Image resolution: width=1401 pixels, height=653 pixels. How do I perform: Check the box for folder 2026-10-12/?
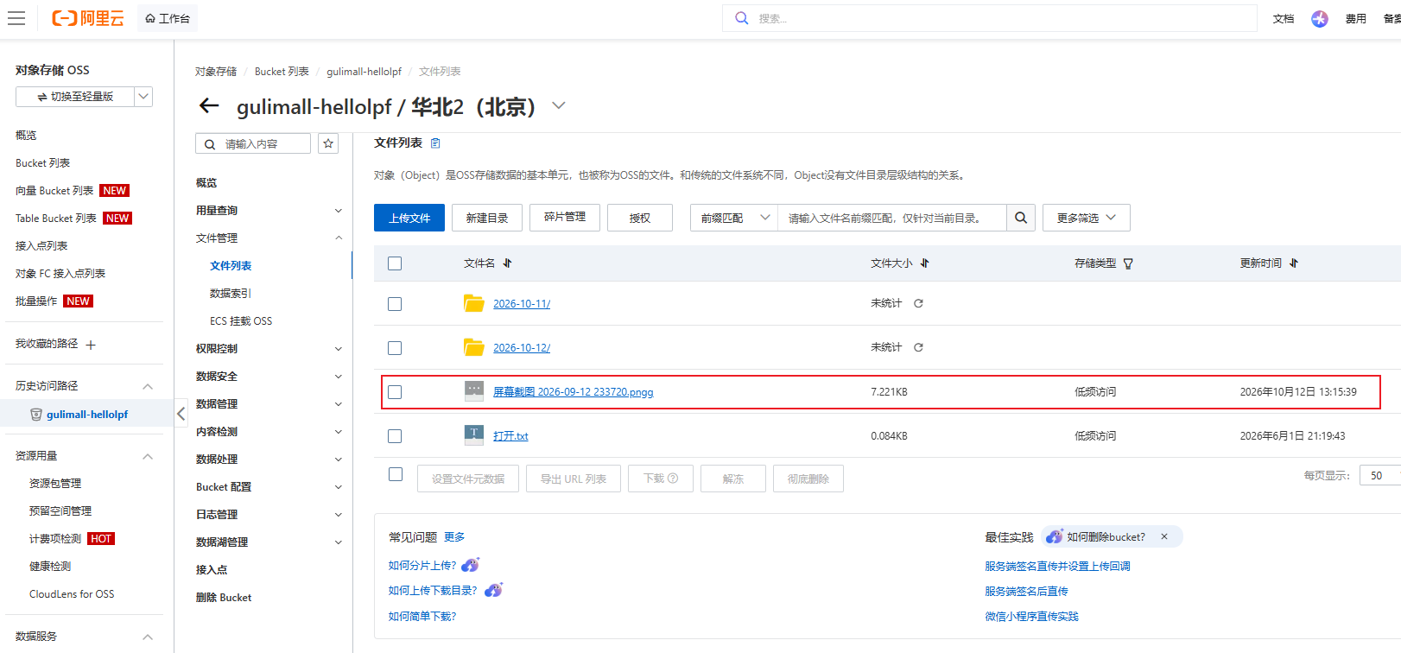(x=395, y=348)
